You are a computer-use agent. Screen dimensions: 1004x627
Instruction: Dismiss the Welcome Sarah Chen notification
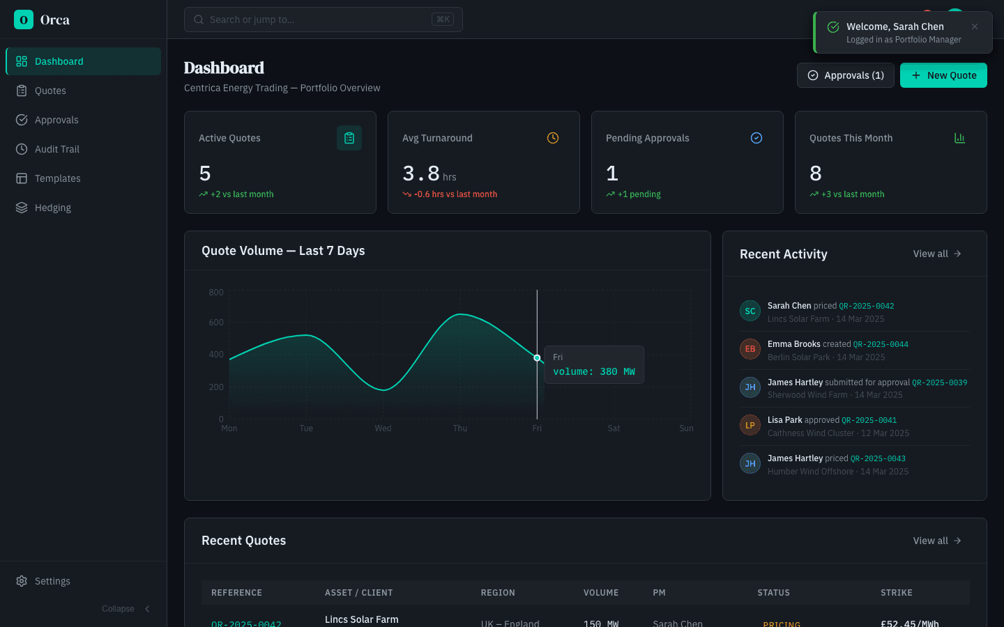(x=975, y=26)
